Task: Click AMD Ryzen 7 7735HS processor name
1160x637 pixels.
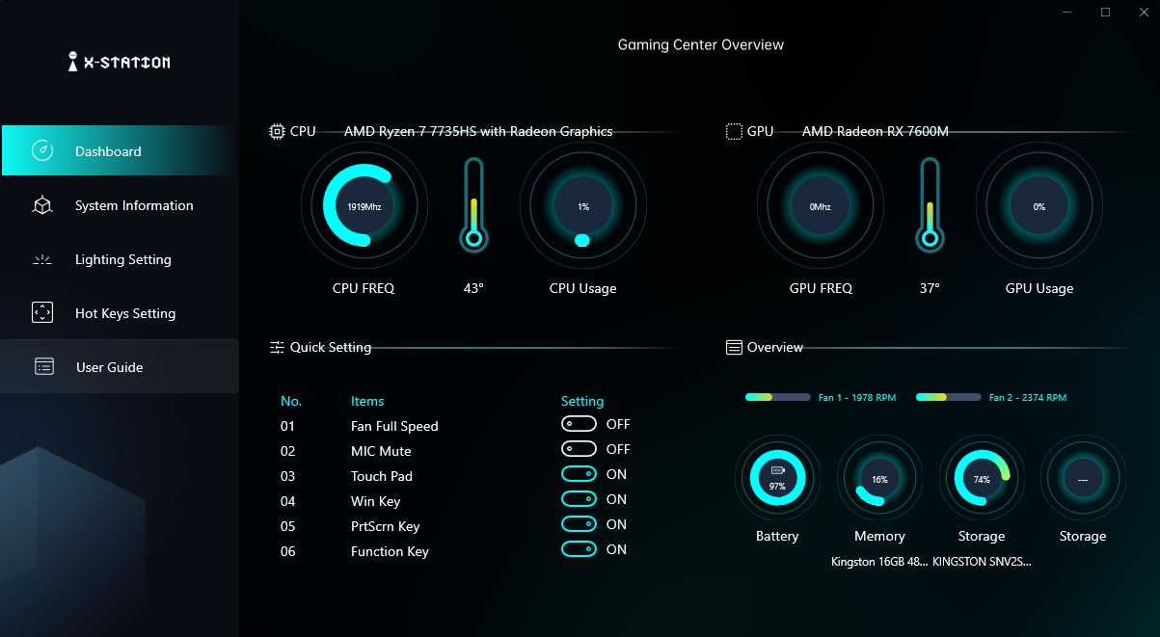Action: tap(478, 131)
